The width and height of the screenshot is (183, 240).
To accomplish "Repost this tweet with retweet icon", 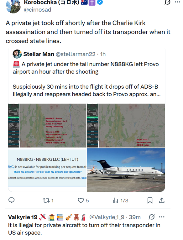I will (46, 200).
